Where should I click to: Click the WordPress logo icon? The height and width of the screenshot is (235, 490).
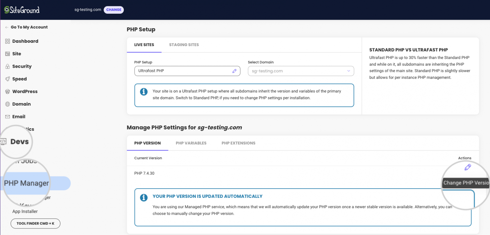tap(7, 92)
